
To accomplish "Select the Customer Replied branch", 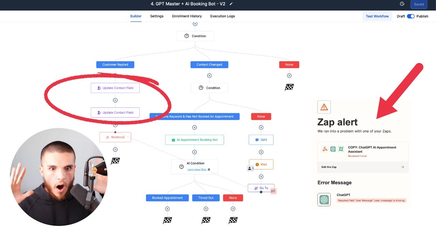I will [115, 65].
